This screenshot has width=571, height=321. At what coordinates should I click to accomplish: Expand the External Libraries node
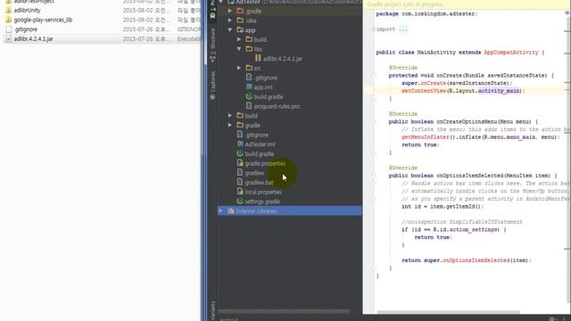click(x=220, y=210)
